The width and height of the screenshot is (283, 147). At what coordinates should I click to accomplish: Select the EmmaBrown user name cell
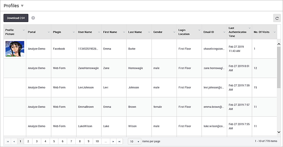point(89,107)
